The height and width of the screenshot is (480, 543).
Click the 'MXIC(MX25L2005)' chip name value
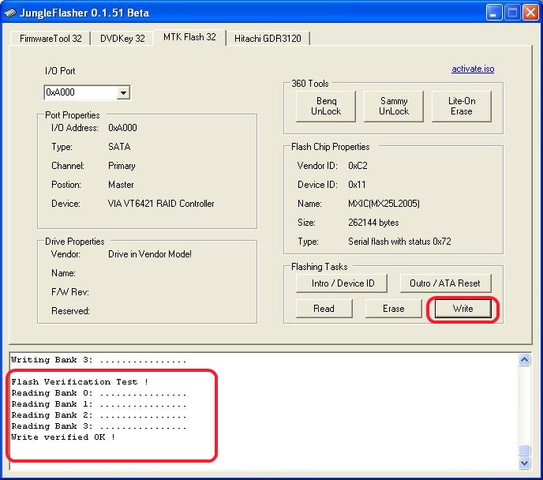(384, 204)
